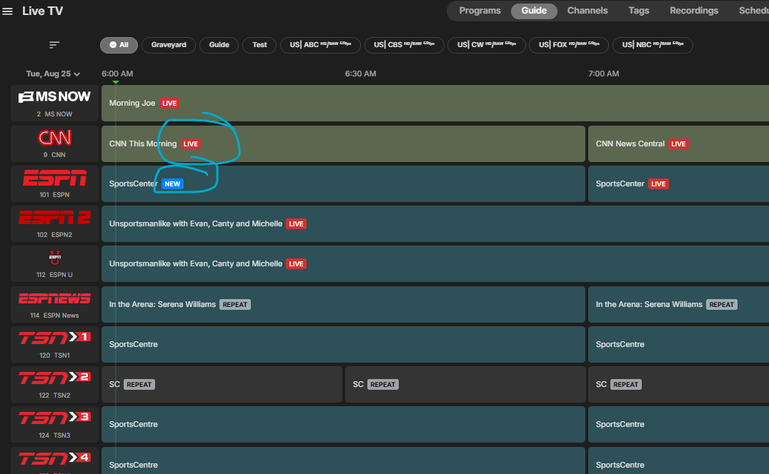Screen dimensions: 769x474
Task: Open 6:00 AM SportsCentre on TSN1
Action: pos(343,344)
